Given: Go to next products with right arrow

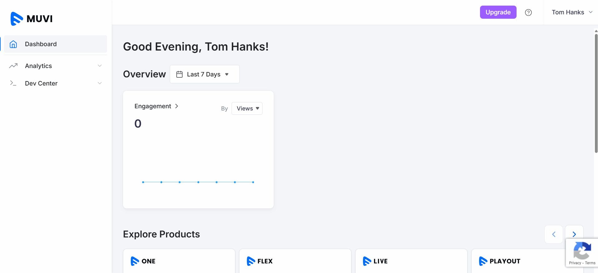Looking at the screenshot, I should click(574, 234).
